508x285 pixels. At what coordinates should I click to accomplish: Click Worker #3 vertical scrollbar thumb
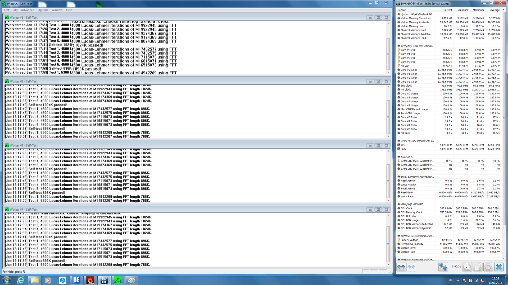tap(388, 181)
